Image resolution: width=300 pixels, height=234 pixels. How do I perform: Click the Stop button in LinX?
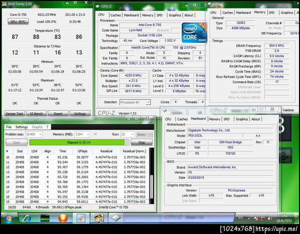point(141,142)
